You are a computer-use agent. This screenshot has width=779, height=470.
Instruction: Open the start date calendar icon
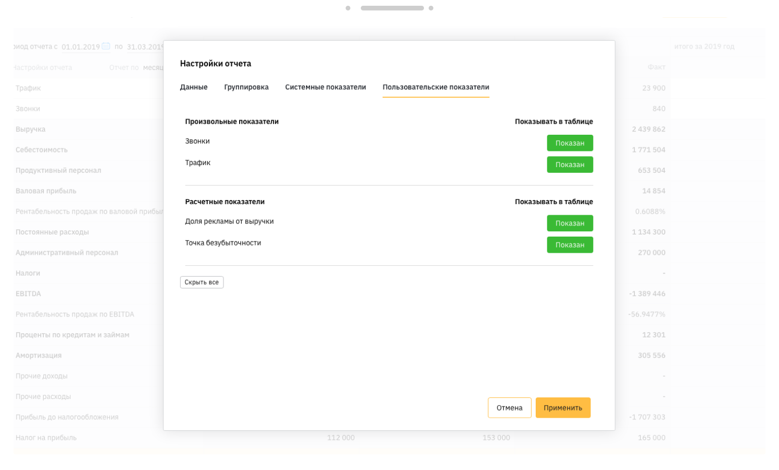click(106, 46)
